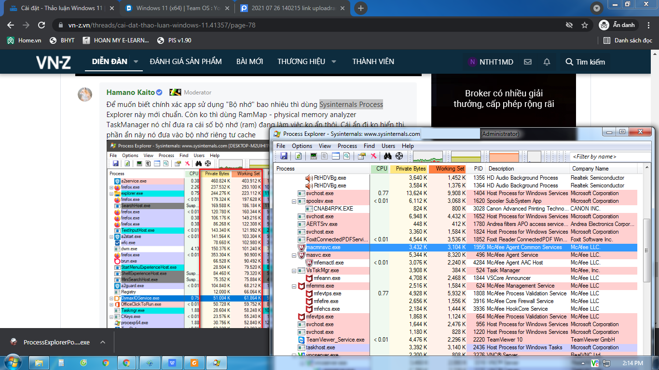Open the HOAN MY E-LEARN bookmark
659x370 pixels.
pos(116,40)
